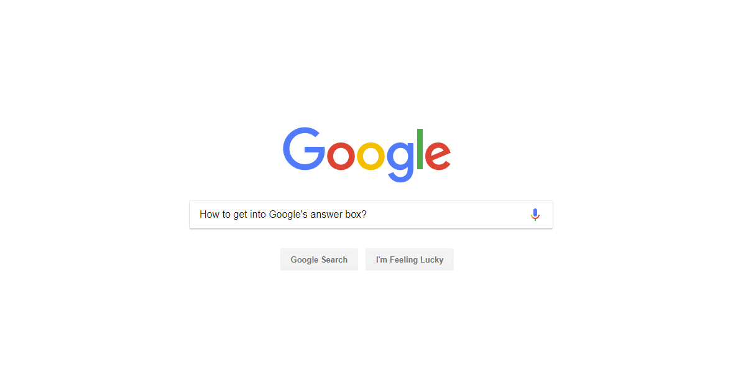Click the green letter l in logo

click(420, 149)
